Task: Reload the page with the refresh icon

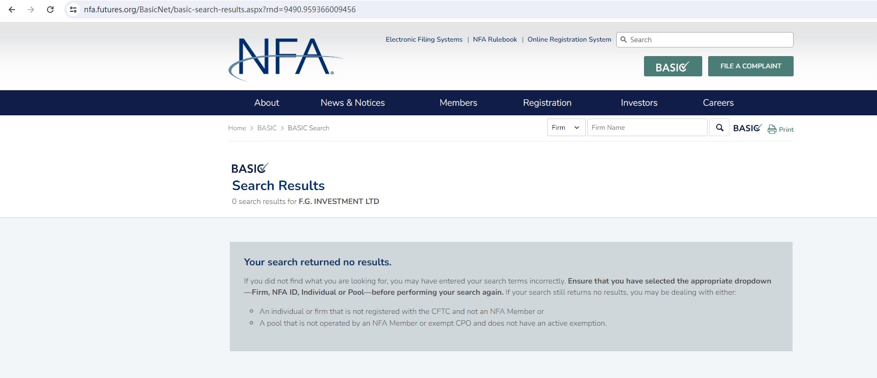Action: point(50,10)
